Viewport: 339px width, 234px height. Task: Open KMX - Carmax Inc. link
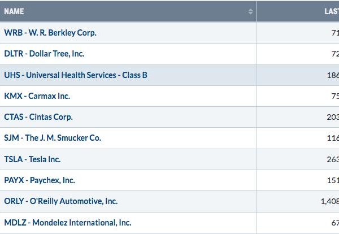[37, 96]
